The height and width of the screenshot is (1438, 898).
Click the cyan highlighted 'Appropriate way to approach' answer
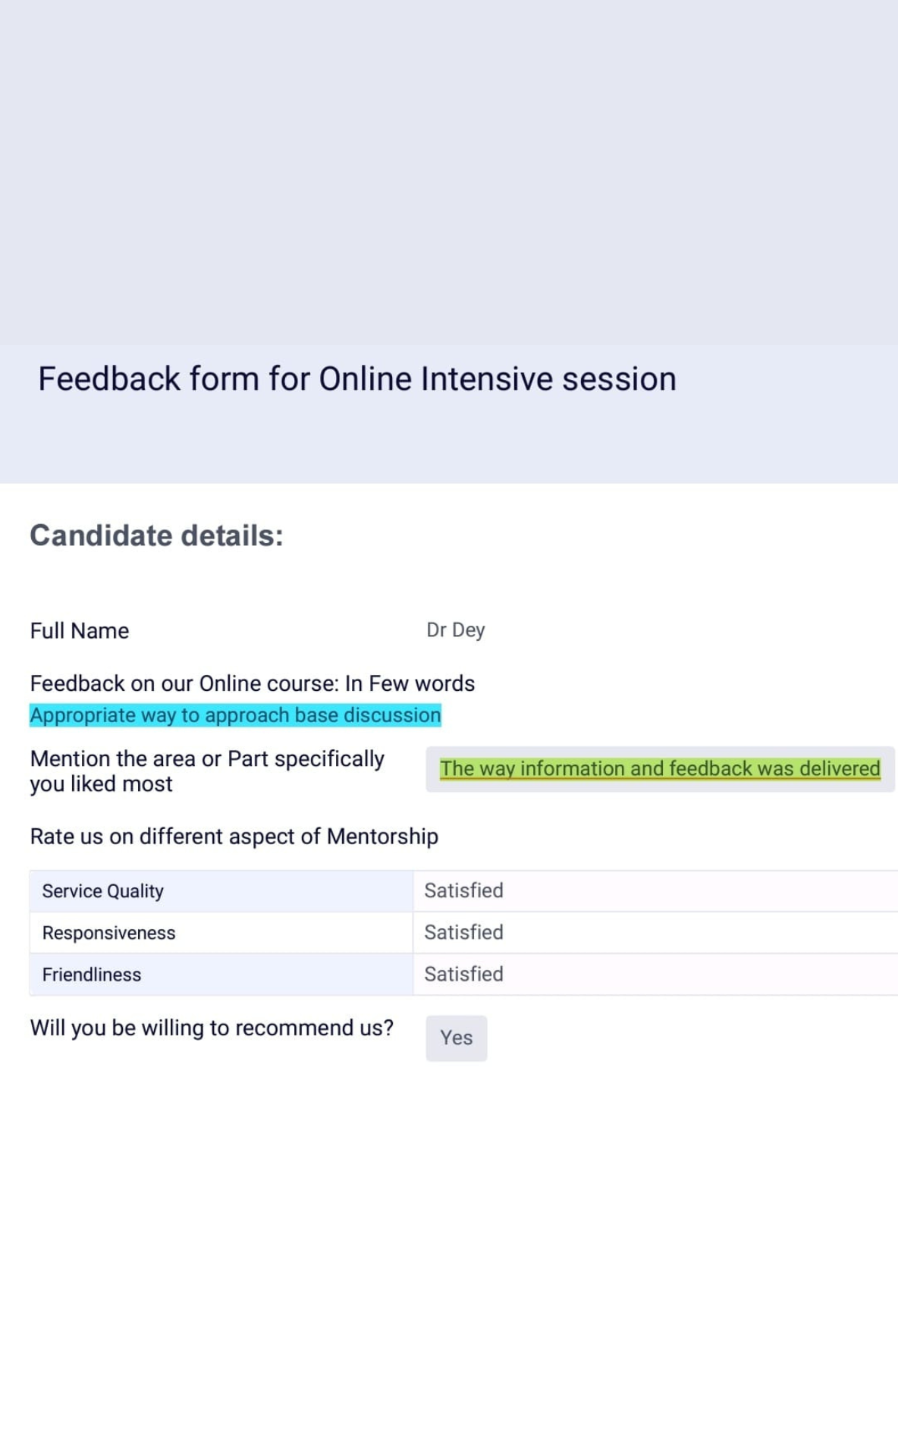[235, 715]
